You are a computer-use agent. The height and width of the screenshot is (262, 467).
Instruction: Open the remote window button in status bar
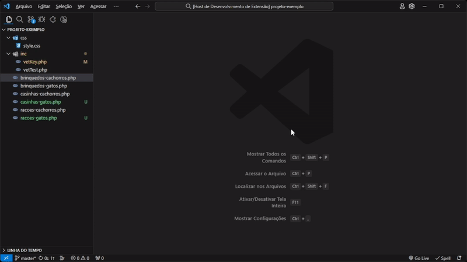[6, 258]
